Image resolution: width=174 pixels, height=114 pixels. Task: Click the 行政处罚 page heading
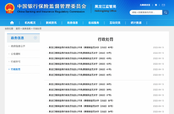pyautogui.click(x=106, y=39)
